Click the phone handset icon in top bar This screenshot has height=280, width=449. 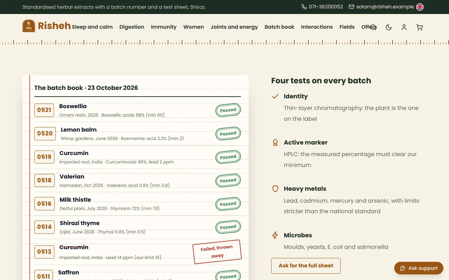click(x=304, y=7)
